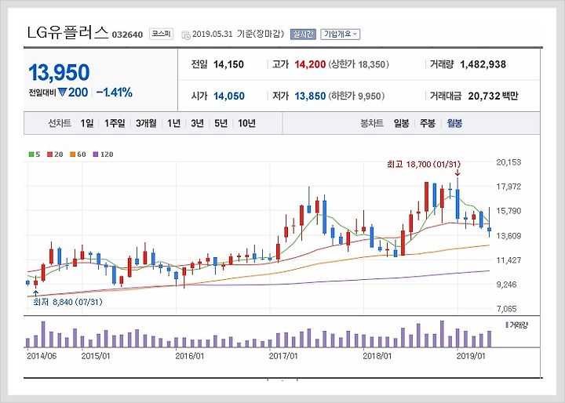Click the 최저 8,840 (07/31) low marker label

(x=67, y=302)
